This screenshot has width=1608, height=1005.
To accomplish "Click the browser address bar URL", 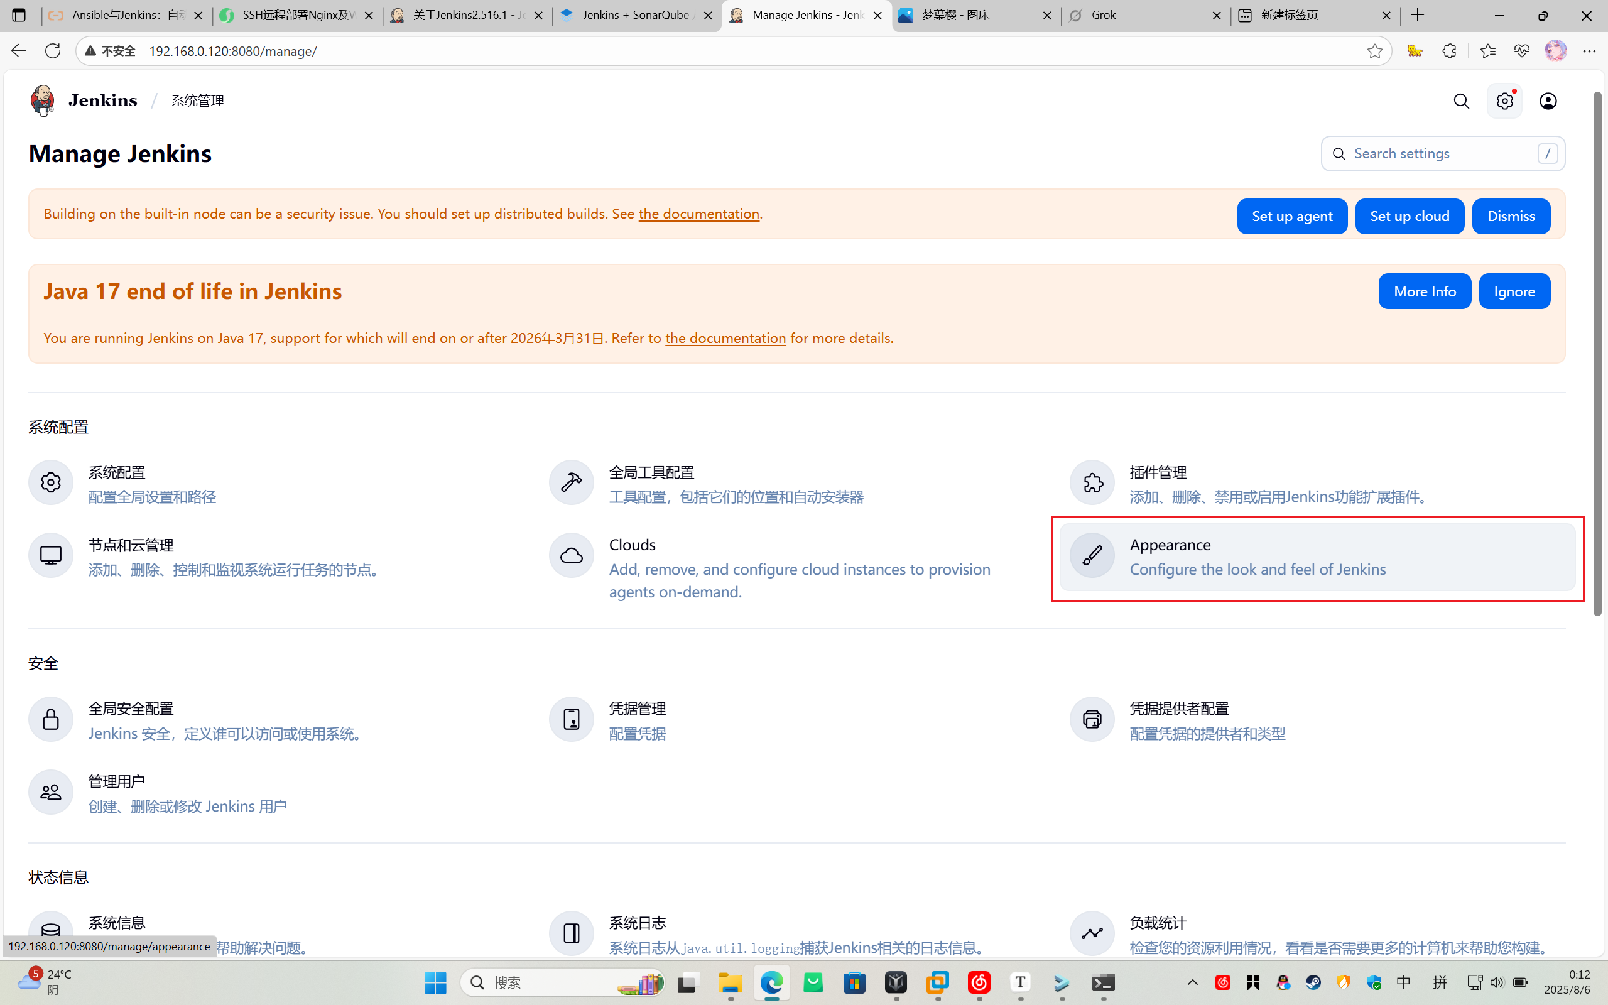I will tap(232, 51).
